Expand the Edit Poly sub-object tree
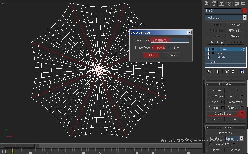 pos(213,49)
